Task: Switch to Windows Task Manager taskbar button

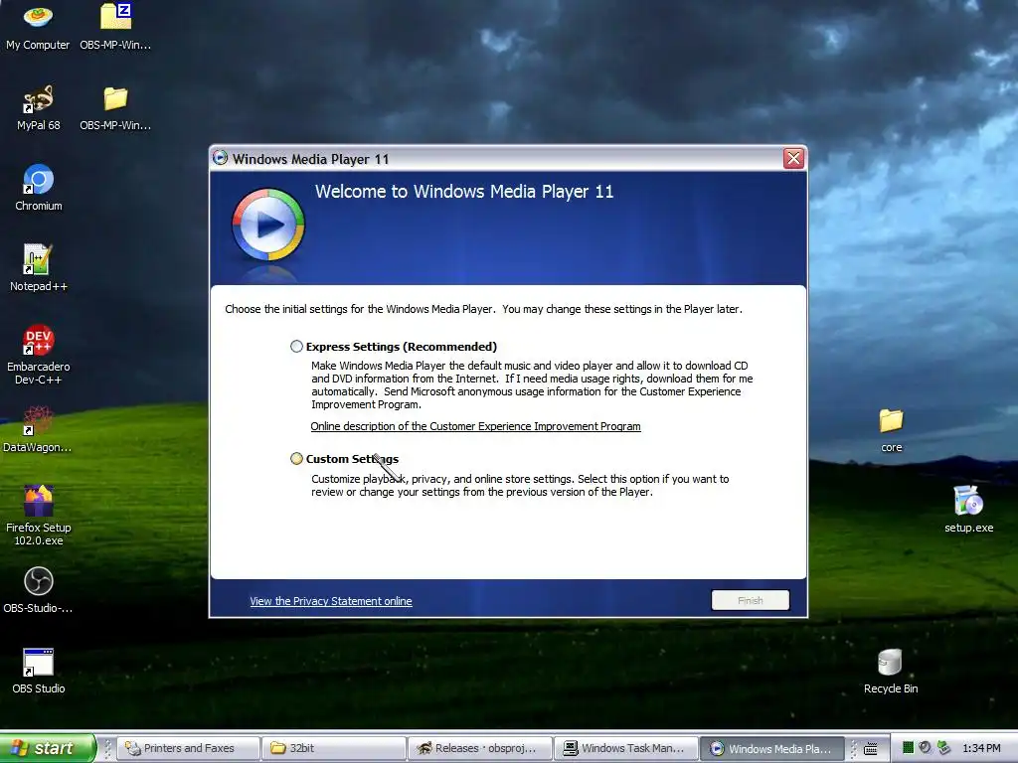Action: click(625, 748)
